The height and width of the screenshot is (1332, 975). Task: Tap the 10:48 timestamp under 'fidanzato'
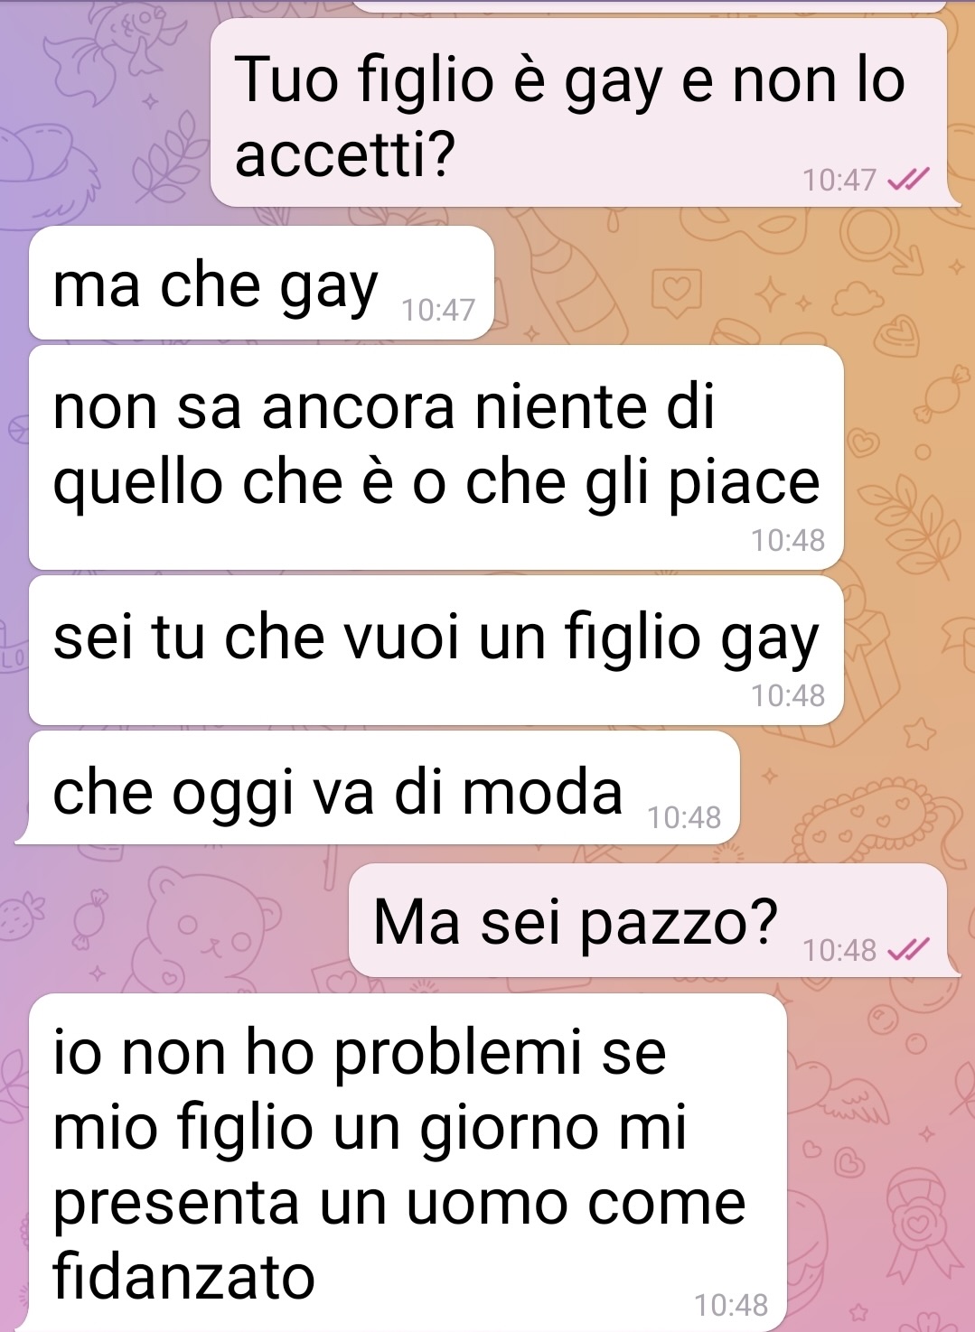coord(730,1305)
